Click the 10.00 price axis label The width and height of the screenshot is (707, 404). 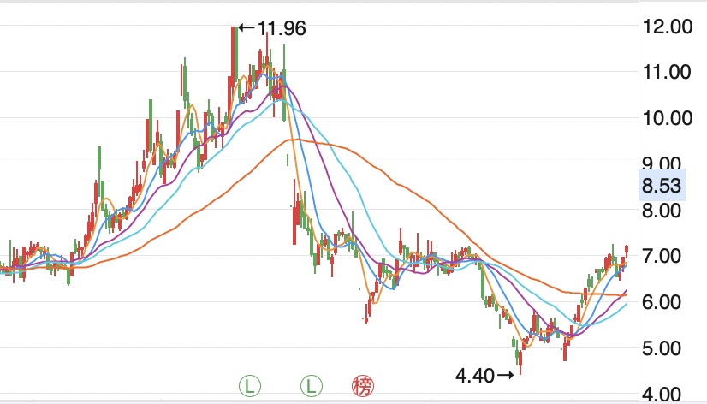668,118
